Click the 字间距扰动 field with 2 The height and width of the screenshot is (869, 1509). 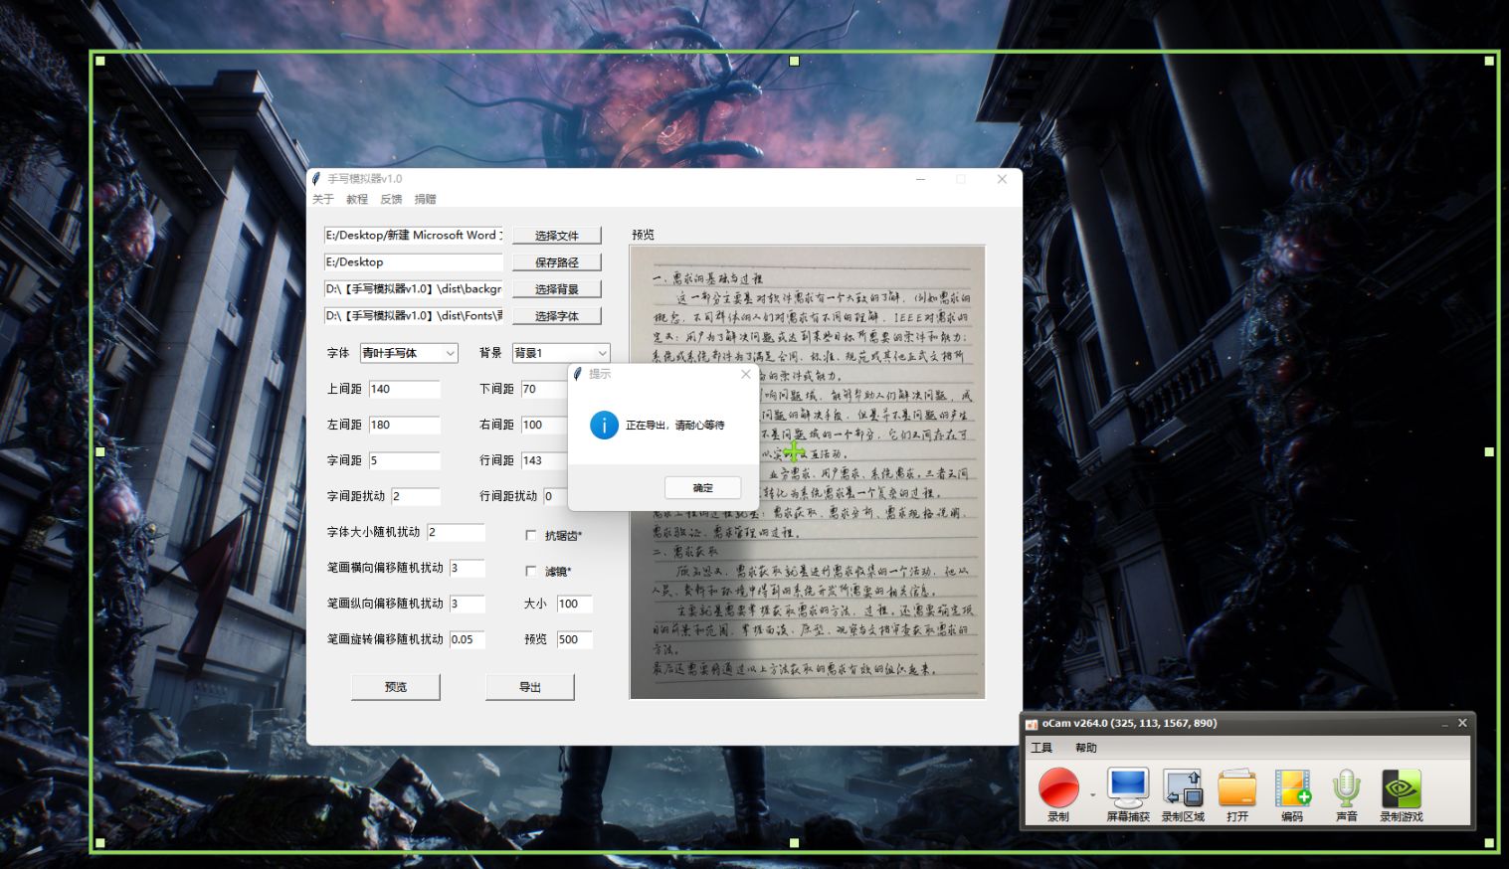[x=415, y=496]
